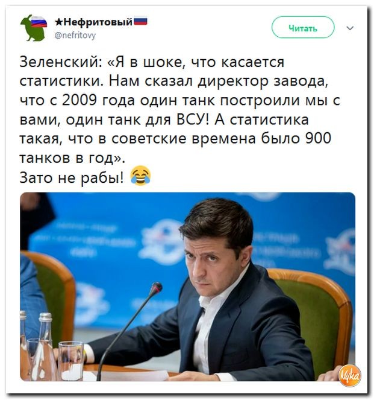Click the text "Зато не рабы!"

[x=72, y=177]
